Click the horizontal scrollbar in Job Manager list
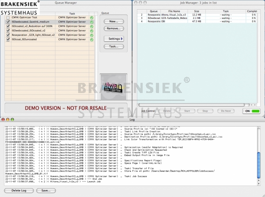Screen dimensions: 265x197 (191, 105)
